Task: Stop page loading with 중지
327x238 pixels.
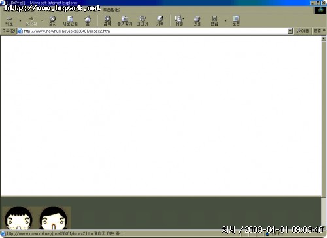Action: [52, 21]
